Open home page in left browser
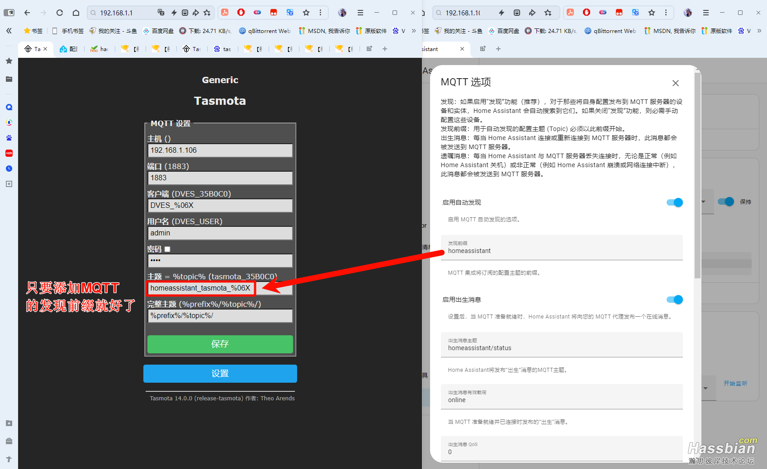Viewport: 767px width, 469px height. [x=76, y=13]
